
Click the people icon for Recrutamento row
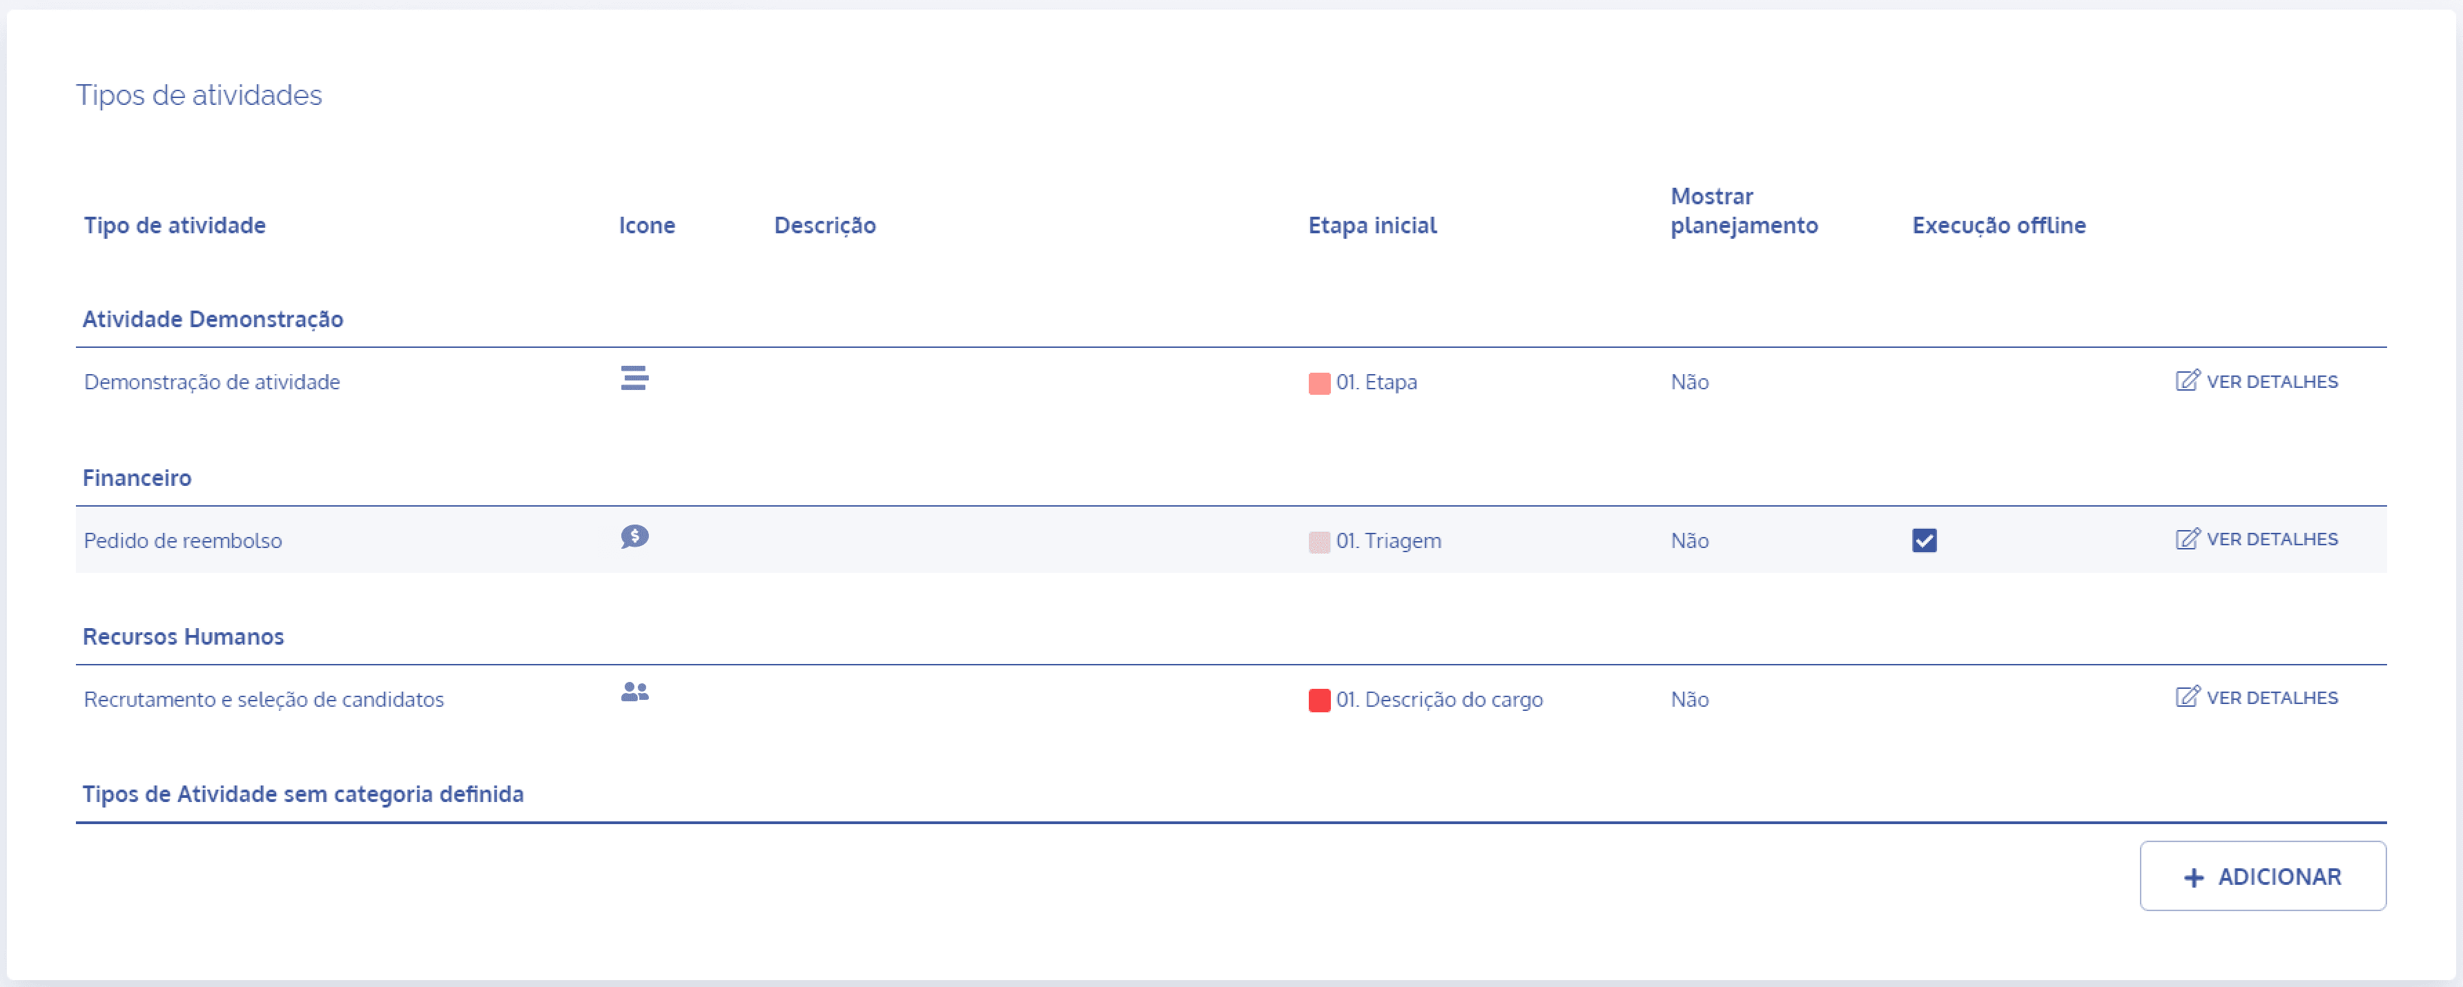click(x=634, y=692)
